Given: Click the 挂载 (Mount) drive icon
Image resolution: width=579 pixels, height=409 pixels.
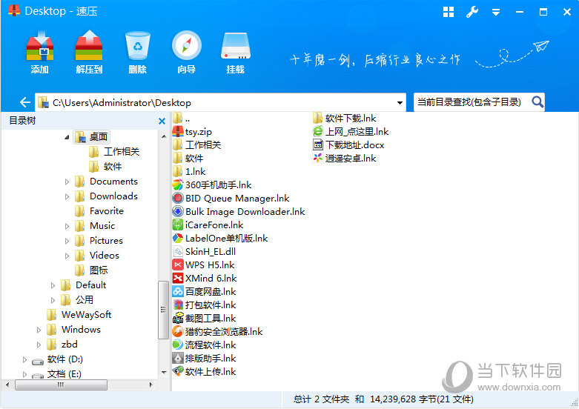Looking at the screenshot, I should tap(236, 46).
